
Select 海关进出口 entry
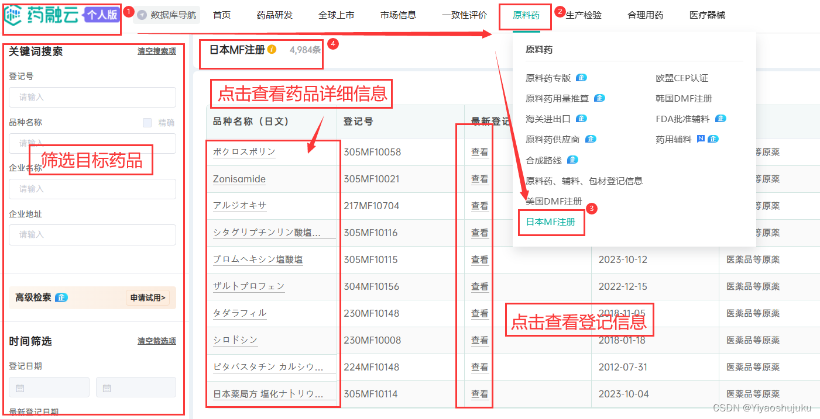pos(548,119)
